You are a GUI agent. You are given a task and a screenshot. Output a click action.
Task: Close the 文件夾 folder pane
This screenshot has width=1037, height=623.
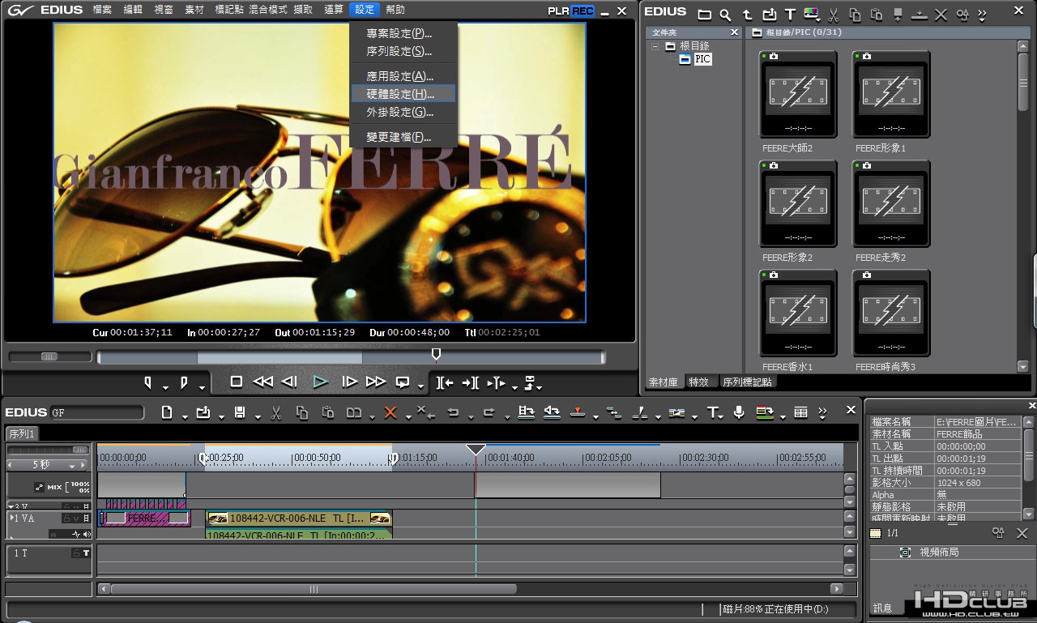click(x=734, y=32)
